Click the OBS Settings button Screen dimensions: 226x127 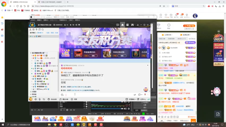click(145, 105)
